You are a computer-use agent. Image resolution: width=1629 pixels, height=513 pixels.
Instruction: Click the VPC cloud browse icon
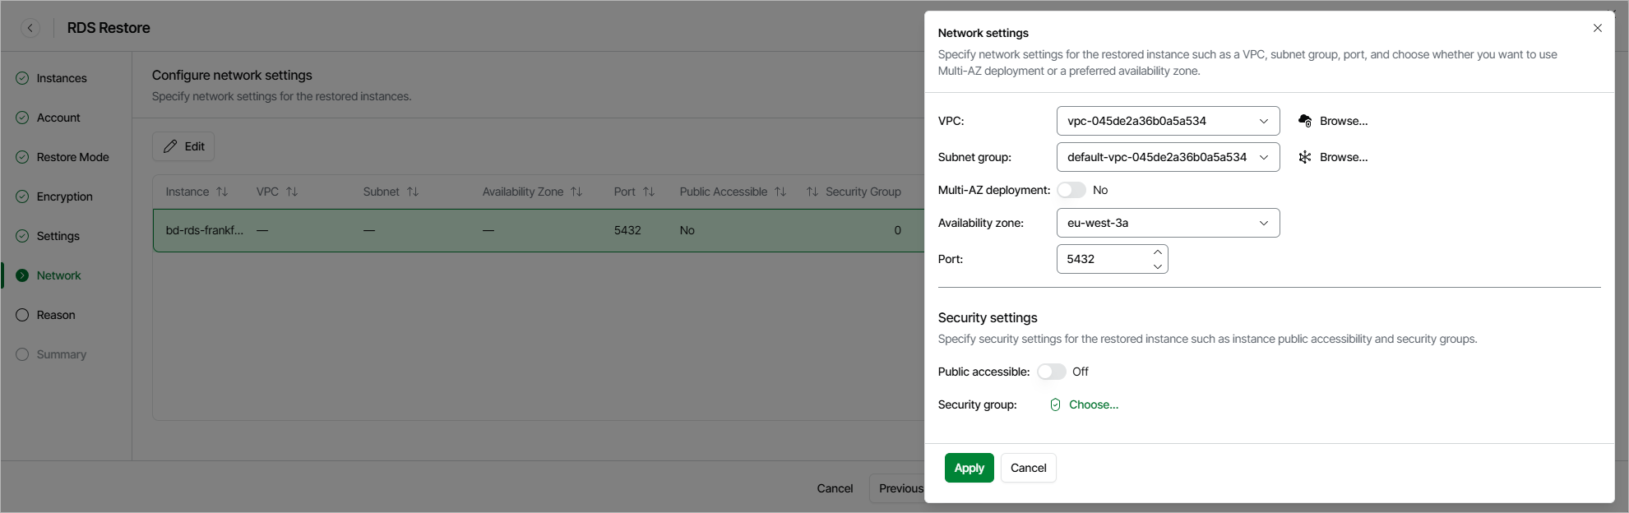click(x=1305, y=121)
